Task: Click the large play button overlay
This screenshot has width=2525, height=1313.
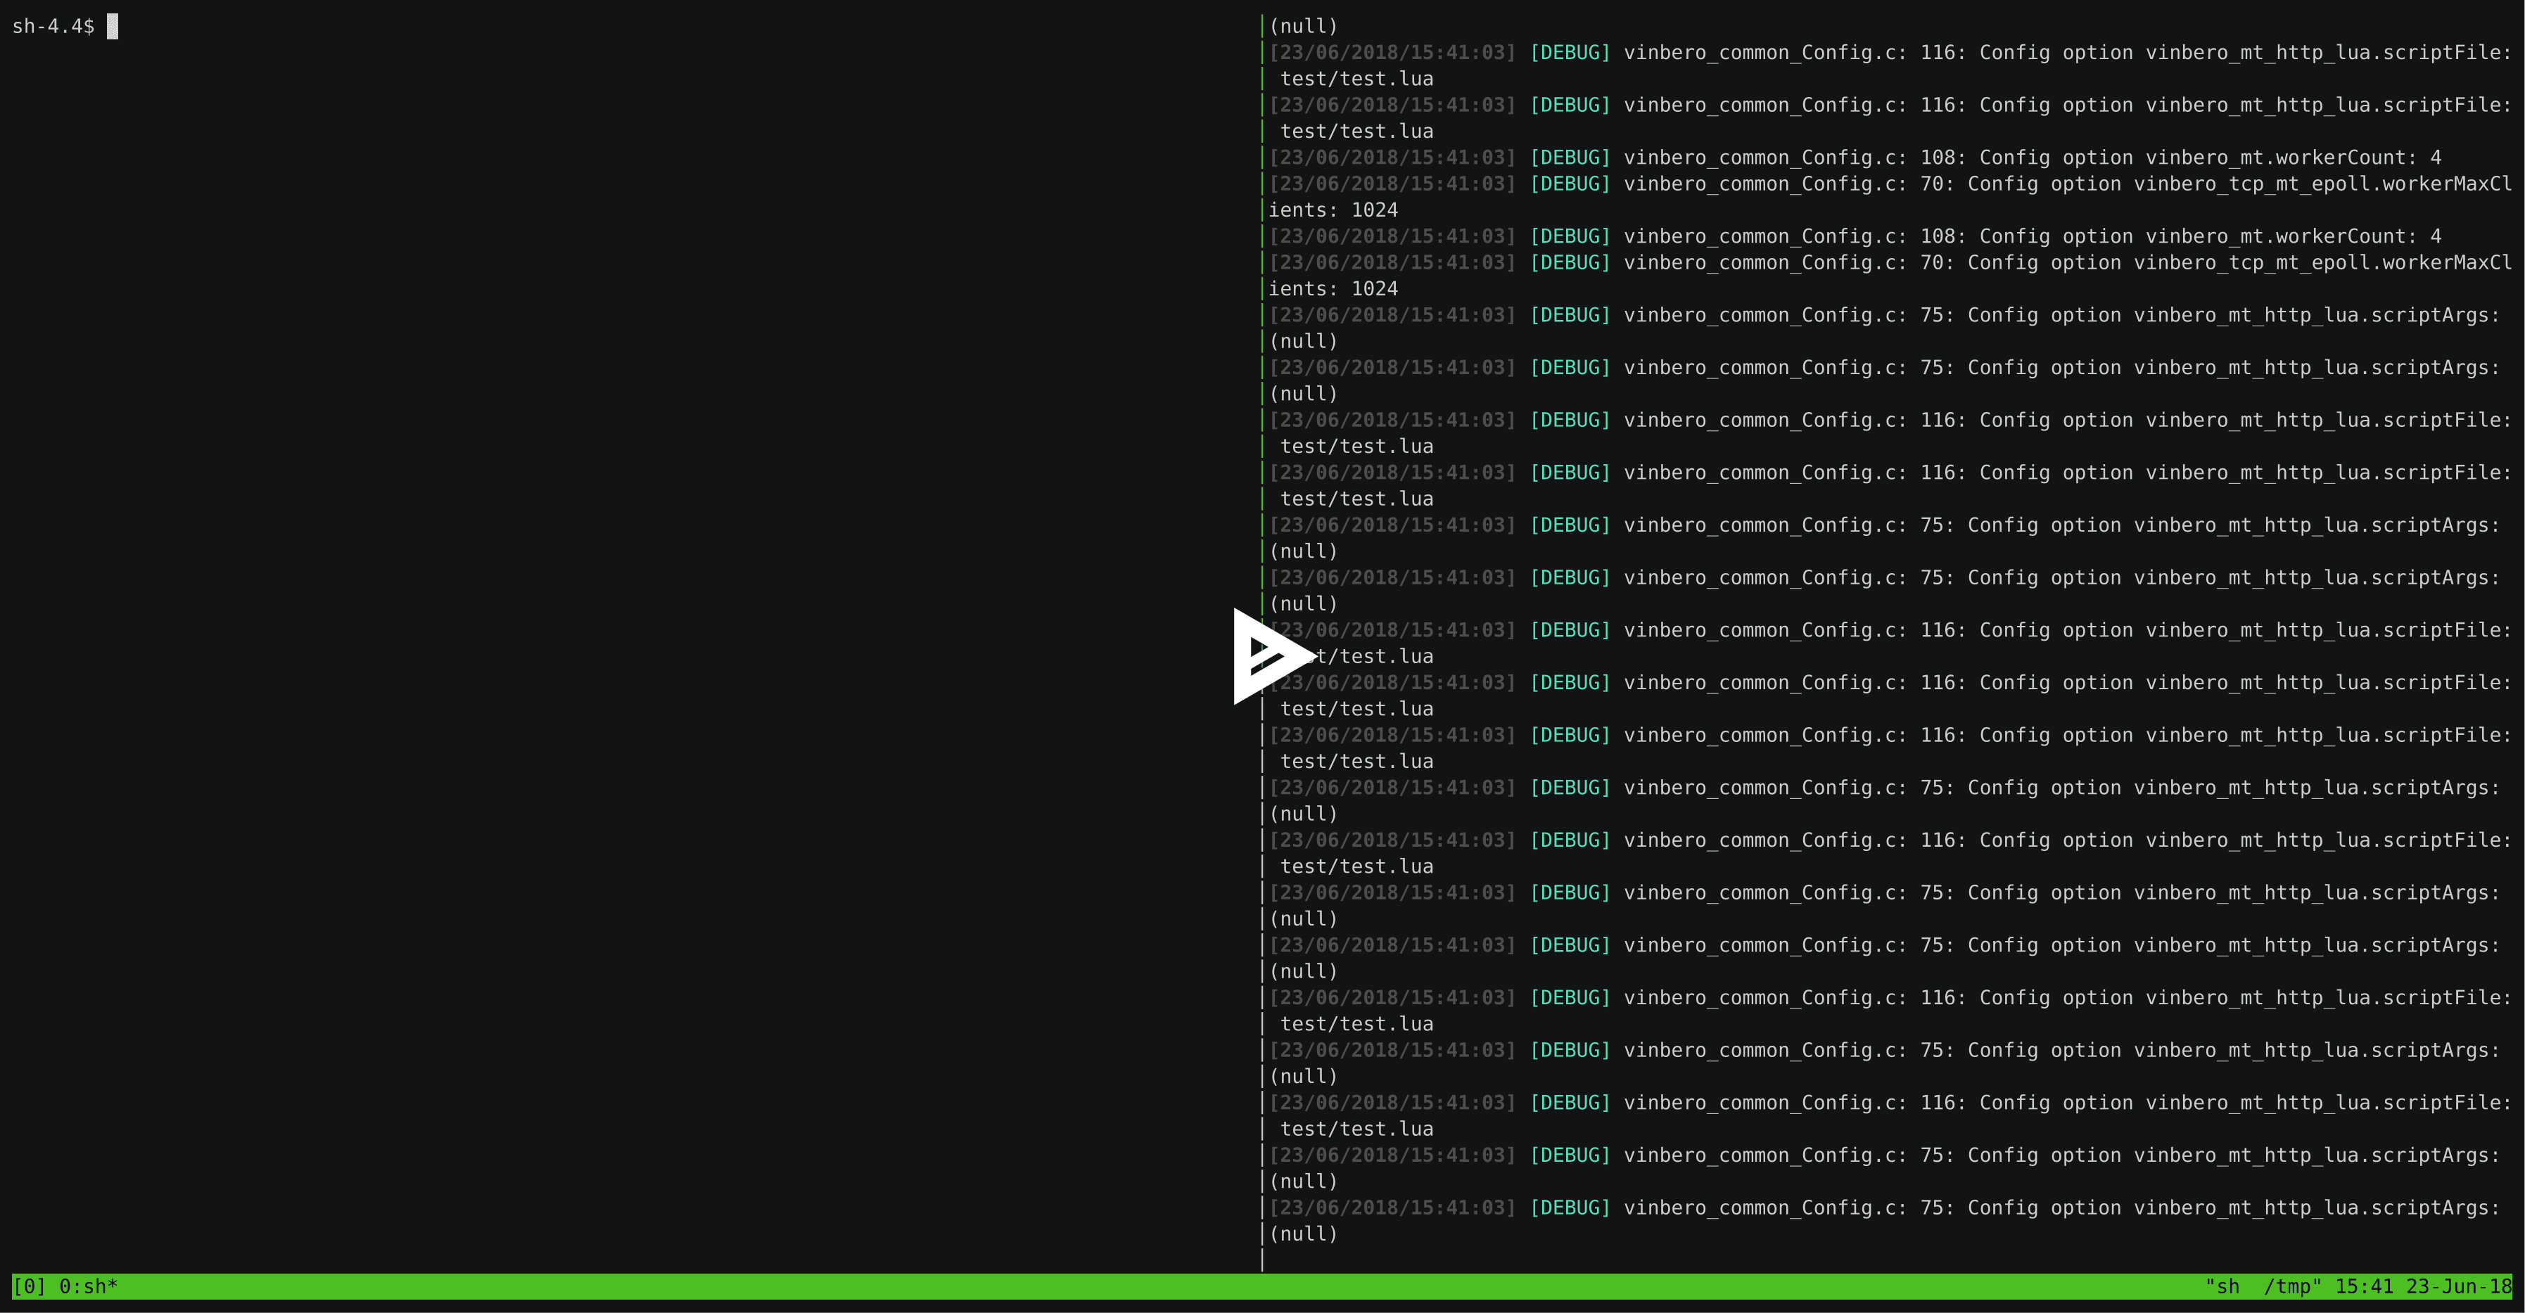Action: 1271,655
